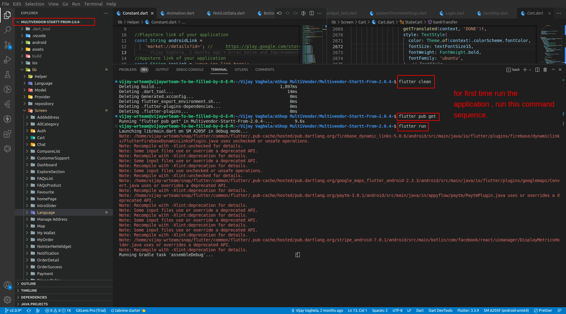Image resolution: width=566 pixels, height=314 pixels.
Task: Open the Extensions view
Action: click(x=7, y=134)
